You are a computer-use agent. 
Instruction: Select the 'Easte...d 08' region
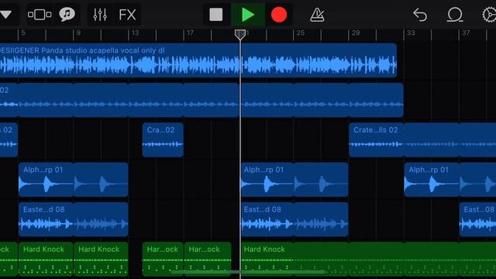(x=74, y=219)
